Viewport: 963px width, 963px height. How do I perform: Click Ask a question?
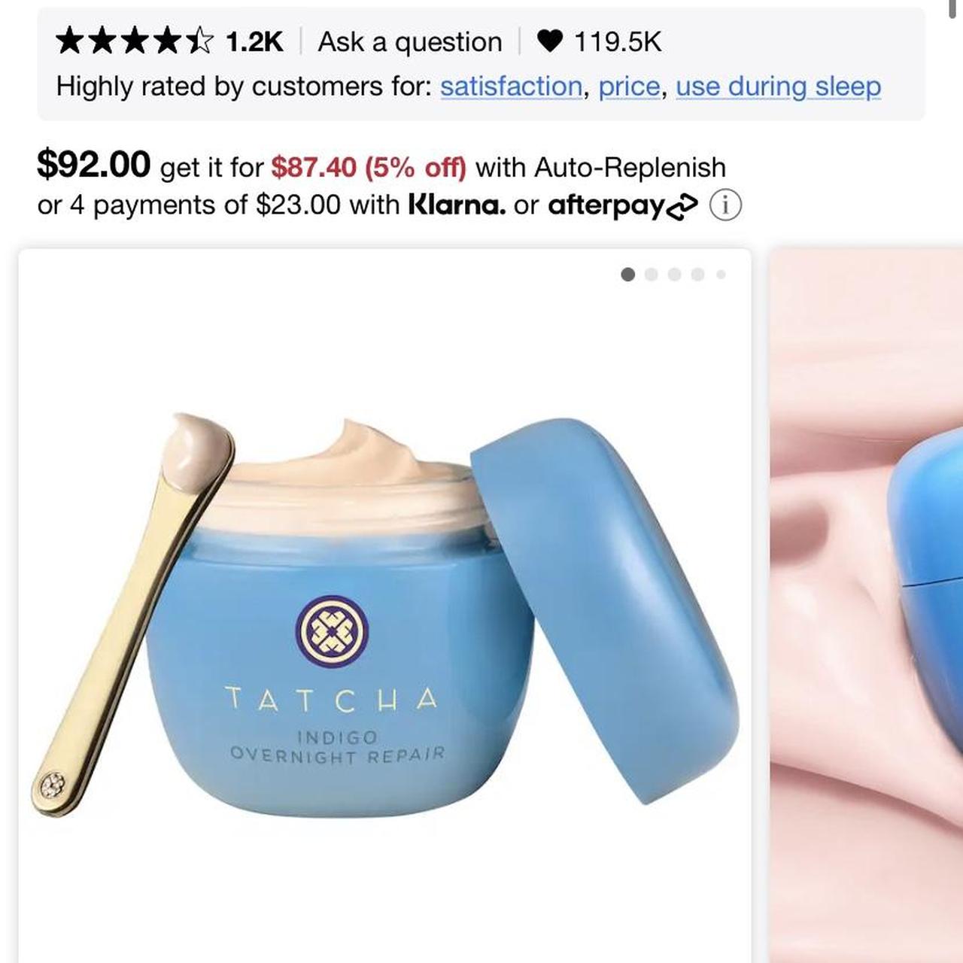[410, 42]
